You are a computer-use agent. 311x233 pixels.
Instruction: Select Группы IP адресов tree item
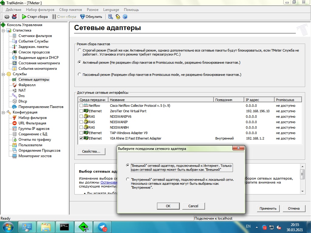pos(34,129)
